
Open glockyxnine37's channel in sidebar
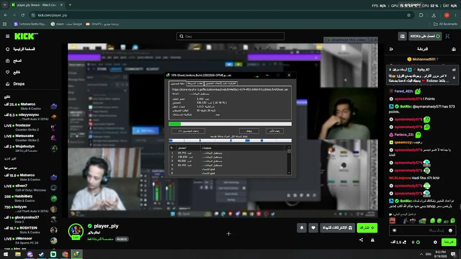31,219
